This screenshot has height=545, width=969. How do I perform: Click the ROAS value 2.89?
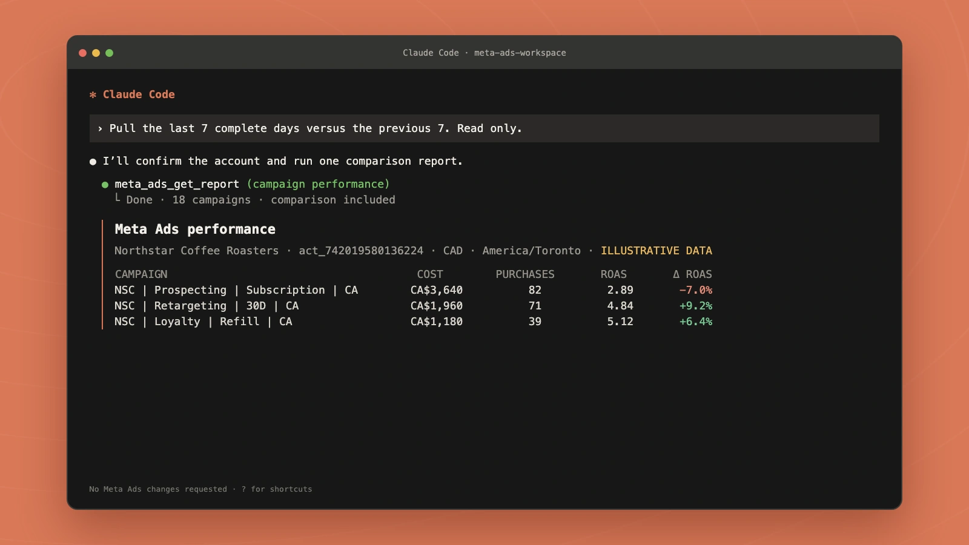tap(620, 290)
